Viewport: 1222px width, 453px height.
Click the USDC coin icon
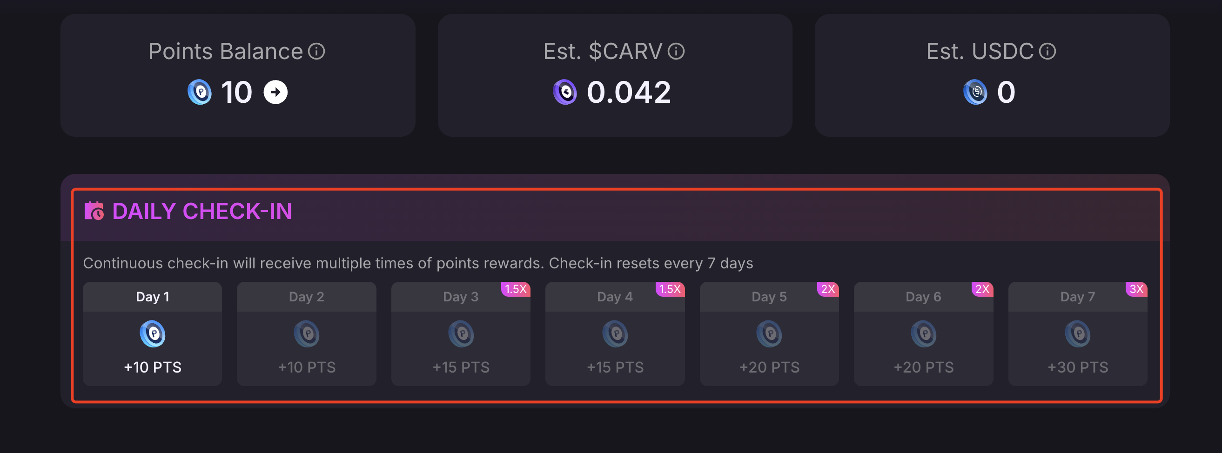pos(975,92)
